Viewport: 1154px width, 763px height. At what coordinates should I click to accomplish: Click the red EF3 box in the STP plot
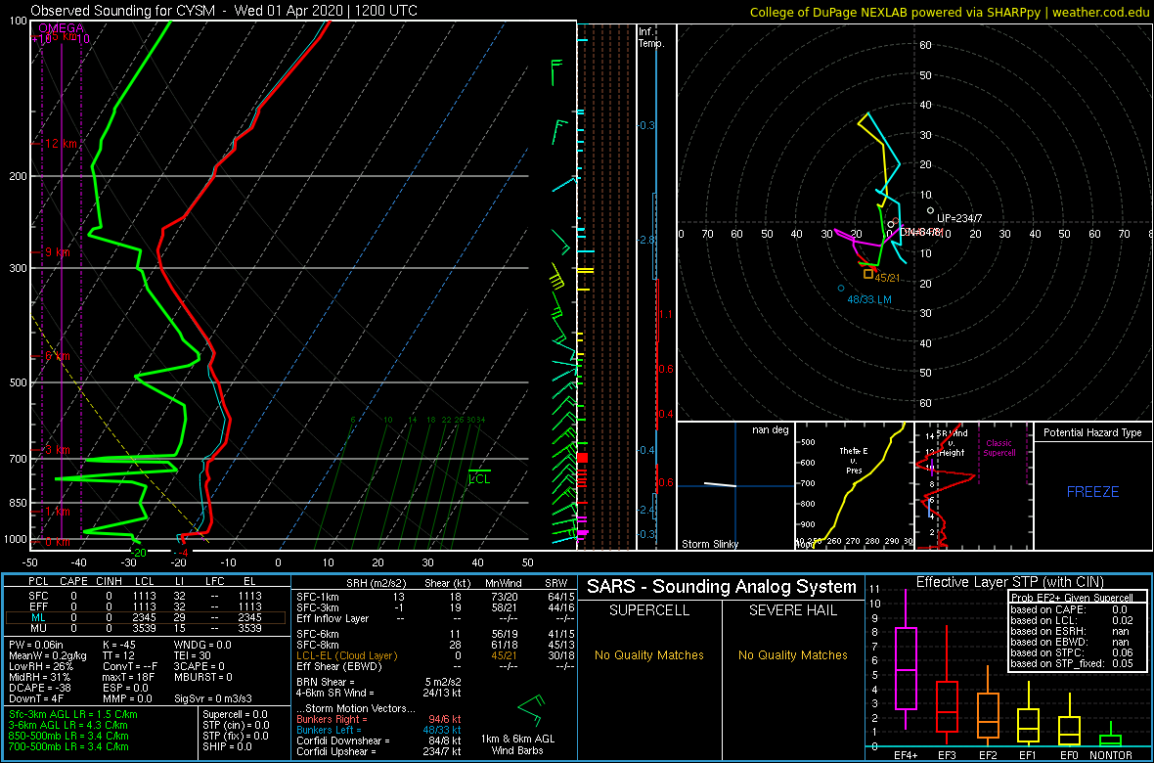click(x=947, y=706)
